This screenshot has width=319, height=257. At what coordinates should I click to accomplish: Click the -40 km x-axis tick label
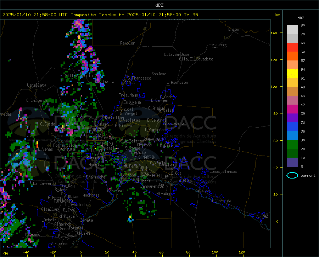click(26, 252)
